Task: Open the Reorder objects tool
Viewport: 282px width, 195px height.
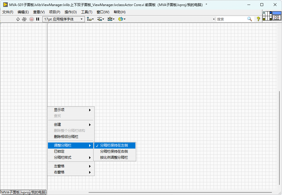Action: click(122, 19)
